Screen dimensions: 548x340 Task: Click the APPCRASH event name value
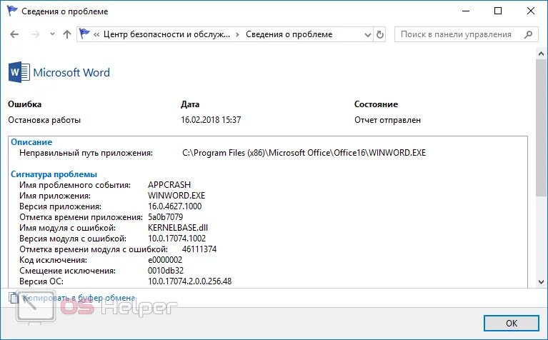coord(169,185)
